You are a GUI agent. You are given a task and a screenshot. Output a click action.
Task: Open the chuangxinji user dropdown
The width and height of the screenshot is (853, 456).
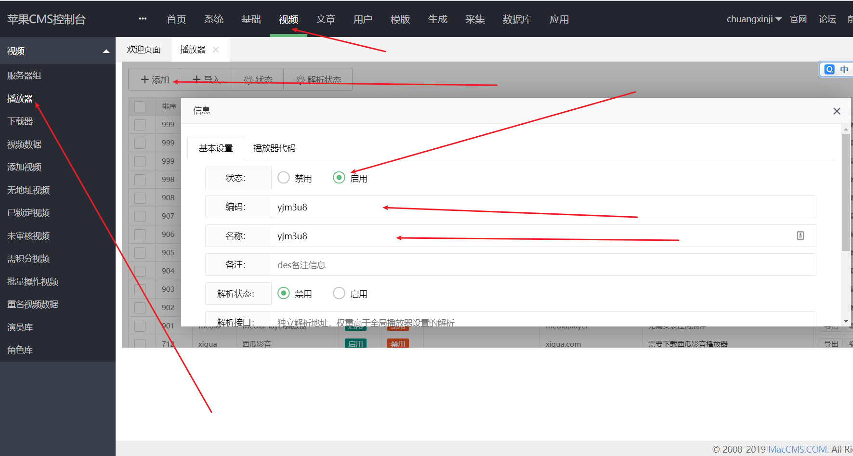pos(754,19)
